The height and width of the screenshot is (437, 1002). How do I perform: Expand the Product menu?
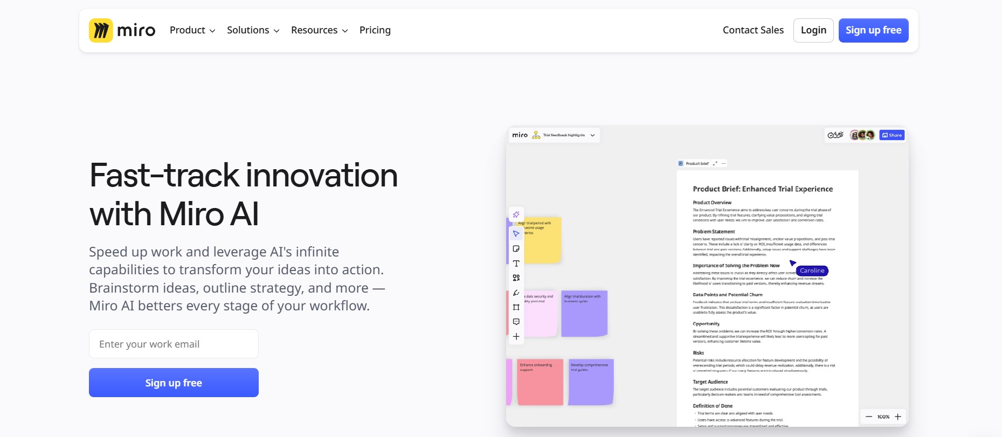192,30
